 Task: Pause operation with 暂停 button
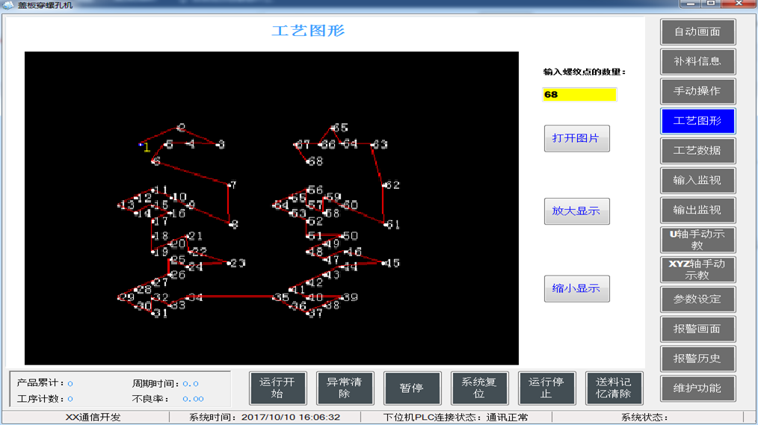[412, 388]
